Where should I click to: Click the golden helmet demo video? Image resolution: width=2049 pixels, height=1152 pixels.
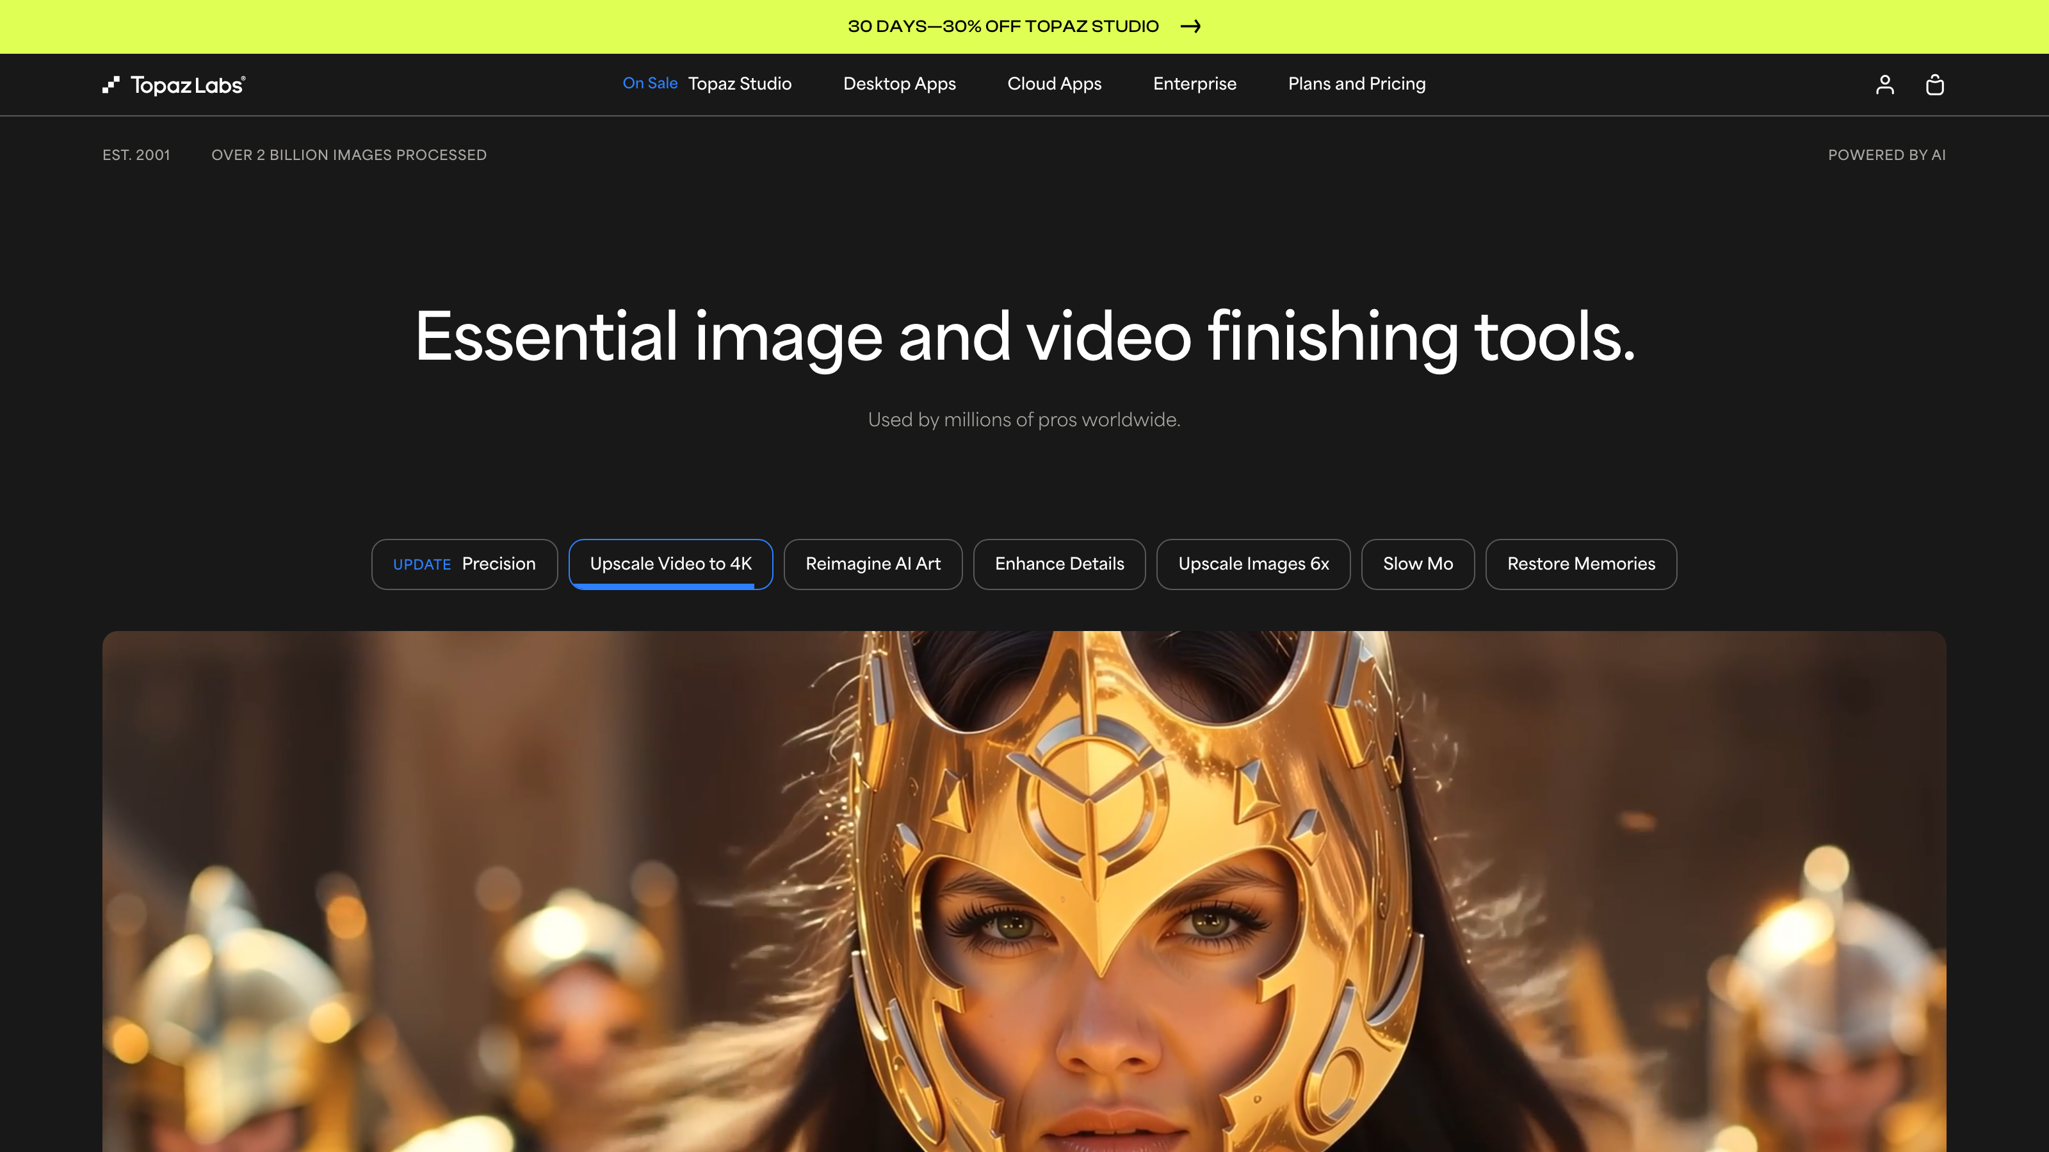tap(1024, 892)
